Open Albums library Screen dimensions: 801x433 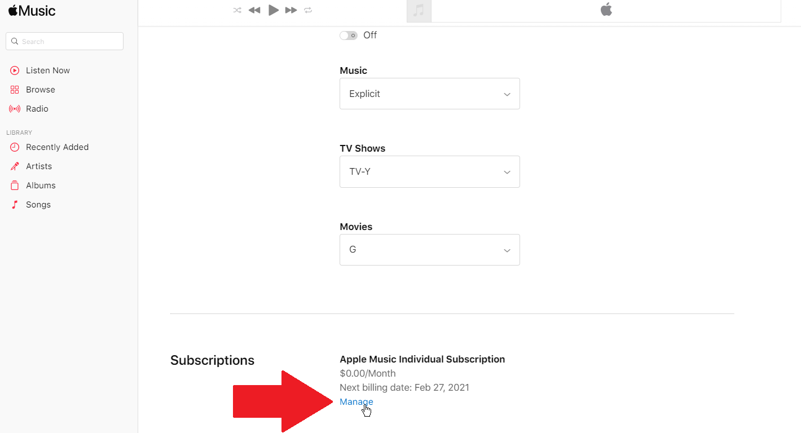(41, 185)
